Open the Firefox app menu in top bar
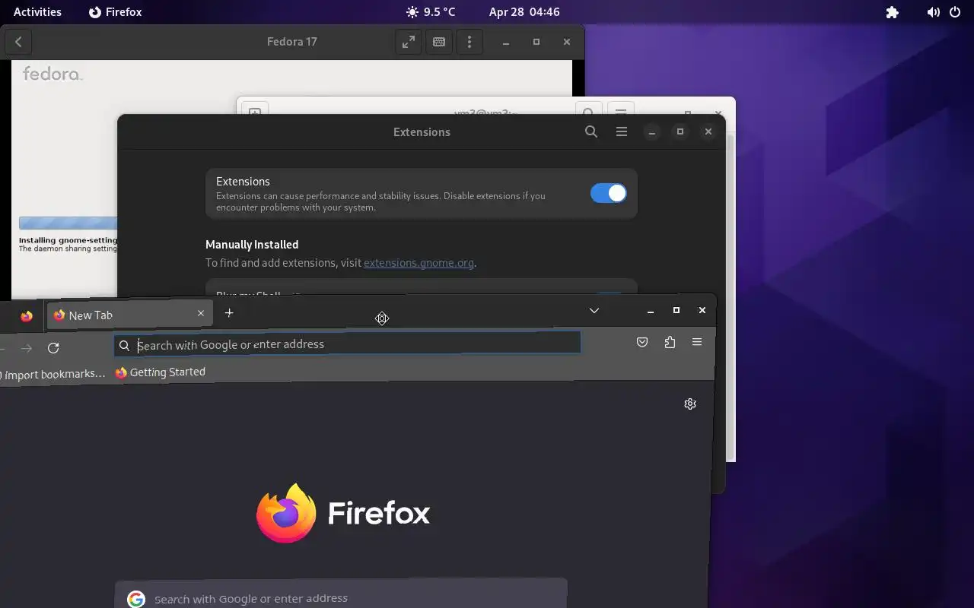The image size is (974, 608). (115, 12)
